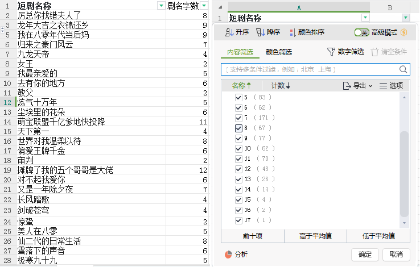Clear conditions with 清空条件

(389, 52)
